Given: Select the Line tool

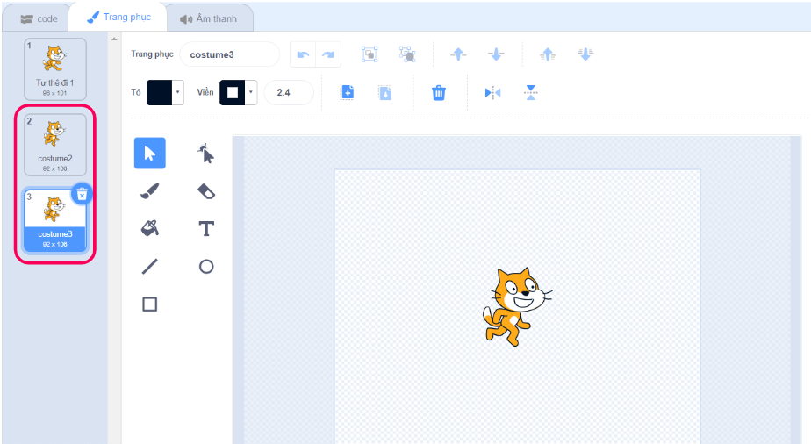Looking at the screenshot, I should (150, 266).
